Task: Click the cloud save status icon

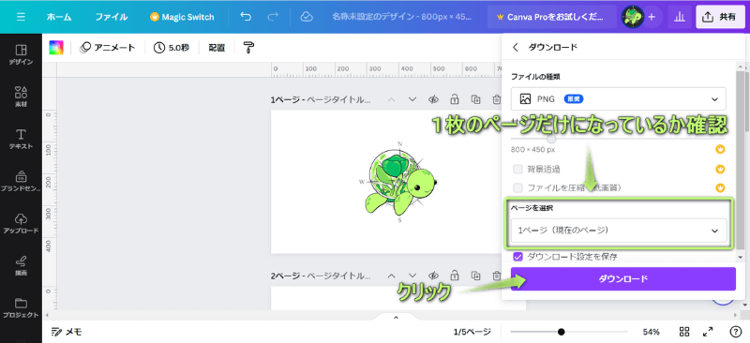Action: click(307, 17)
